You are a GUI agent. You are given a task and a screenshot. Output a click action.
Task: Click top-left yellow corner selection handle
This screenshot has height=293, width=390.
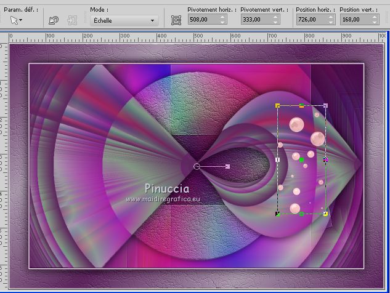278,106
